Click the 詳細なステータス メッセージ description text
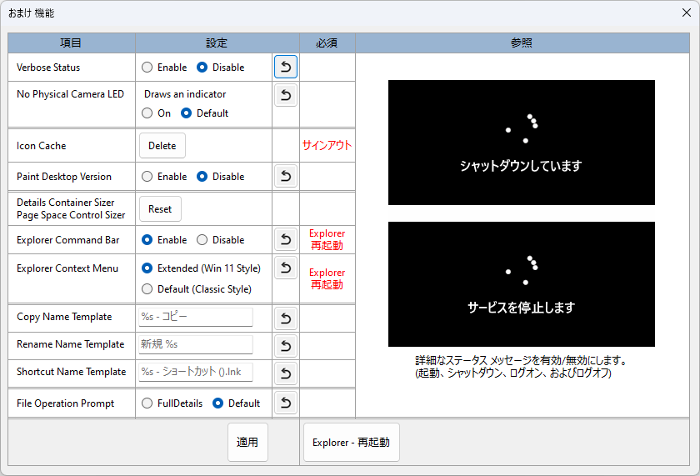 [x=522, y=367]
